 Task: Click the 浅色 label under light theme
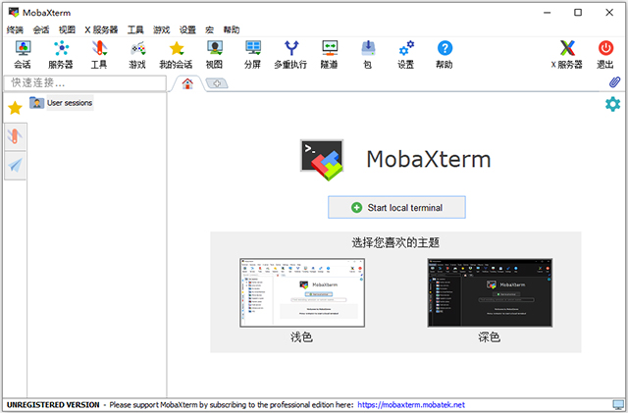click(301, 336)
